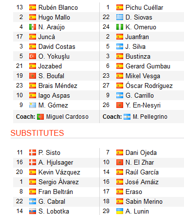The image size is (184, 215).
Task: Open Iago Aspas player link
Action: tap(54, 96)
